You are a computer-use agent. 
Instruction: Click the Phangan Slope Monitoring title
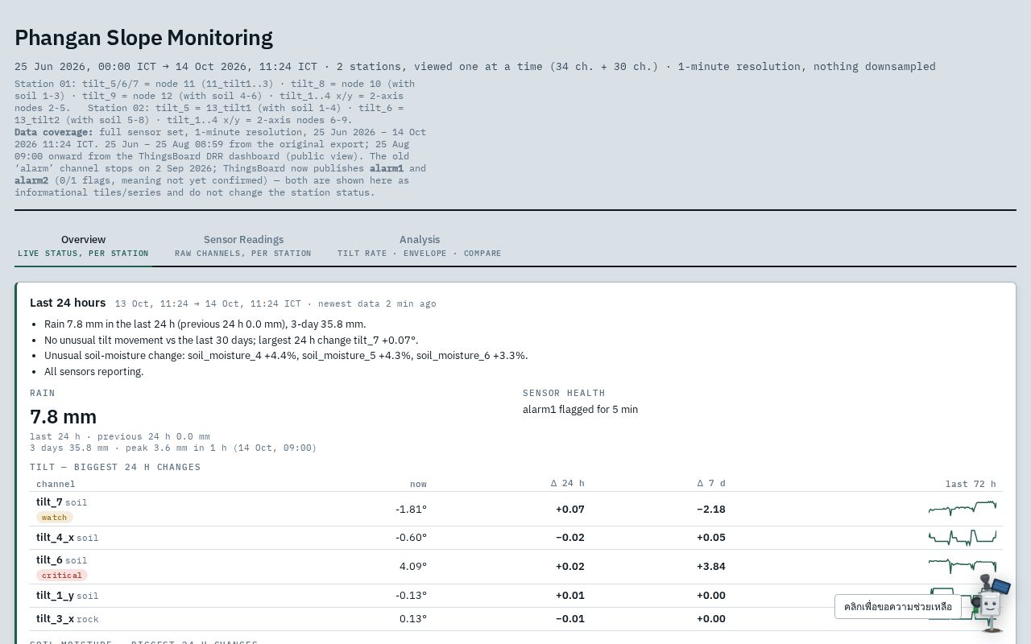(x=143, y=38)
